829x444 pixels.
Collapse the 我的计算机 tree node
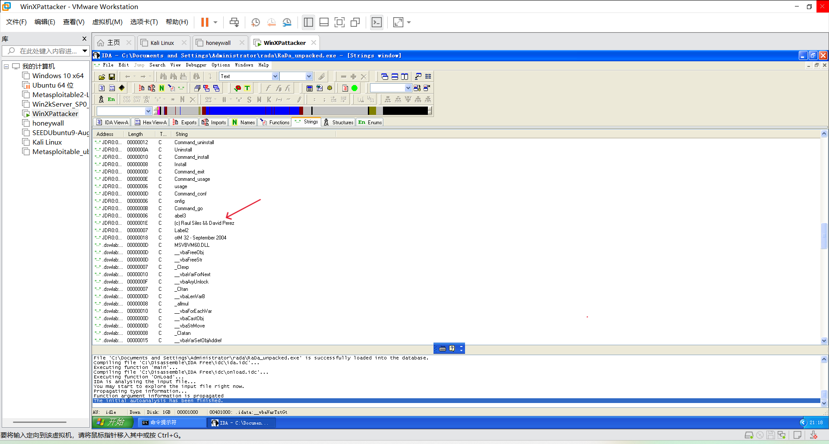click(6, 66)
